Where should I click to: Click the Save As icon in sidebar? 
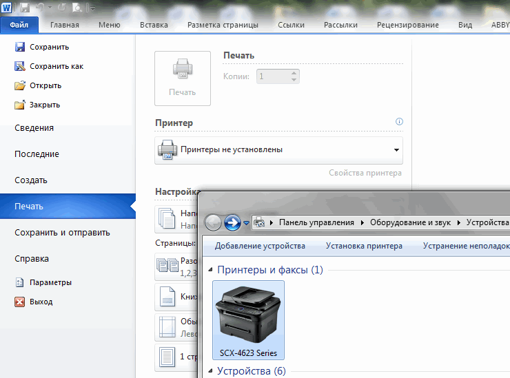[x=20, y=67]
